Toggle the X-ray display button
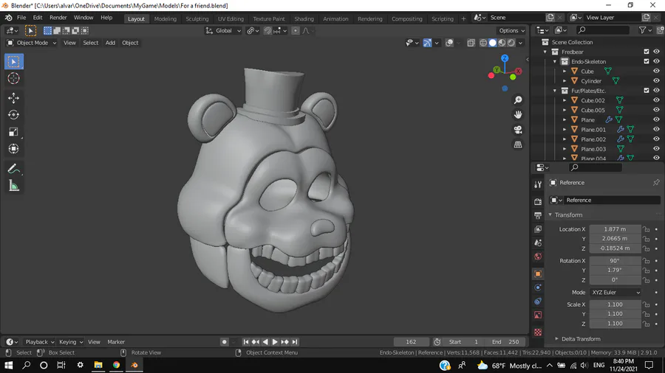 click(x=471, y=43)
